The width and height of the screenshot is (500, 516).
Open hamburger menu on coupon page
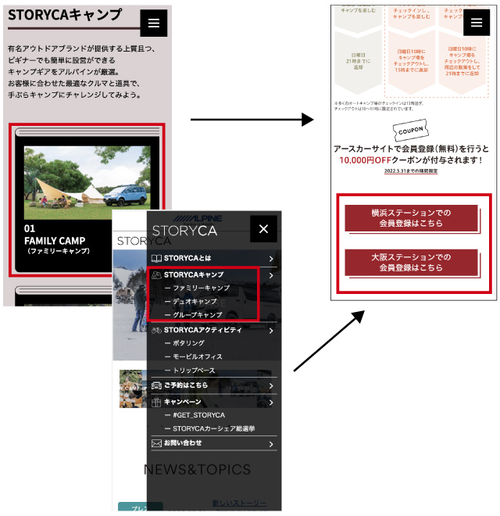pos(476,23)
